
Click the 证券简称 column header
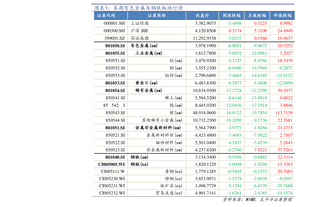157,15
